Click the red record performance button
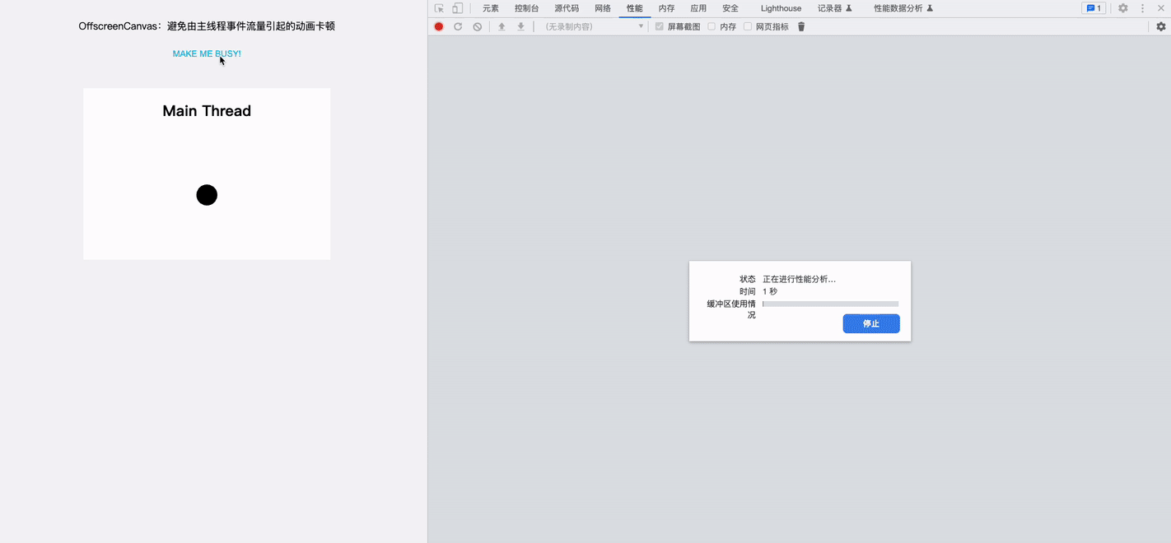The width and height of the screenshot is (1171, 543). [439, 26]
